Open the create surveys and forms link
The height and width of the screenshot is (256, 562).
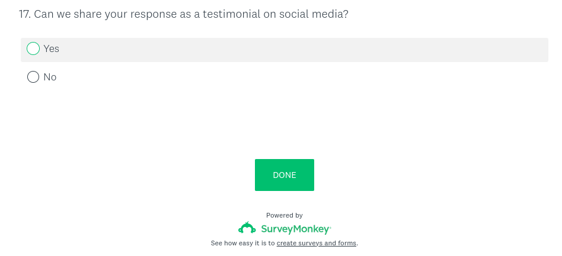[x=317, y=243]
